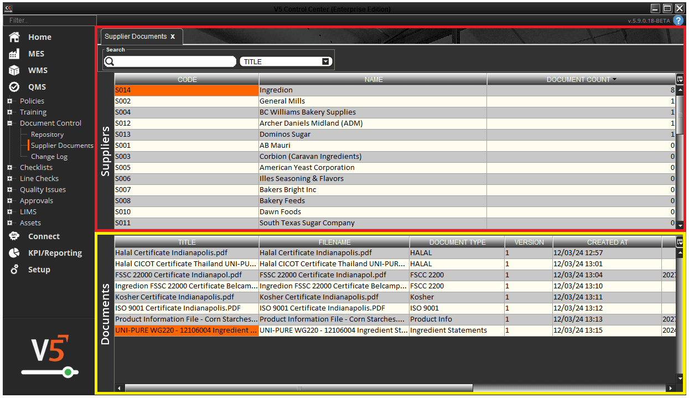Viewport: 689px width, 398px height.
Task: Open Supplier Documents in sidebar tree
Action: 62,146
